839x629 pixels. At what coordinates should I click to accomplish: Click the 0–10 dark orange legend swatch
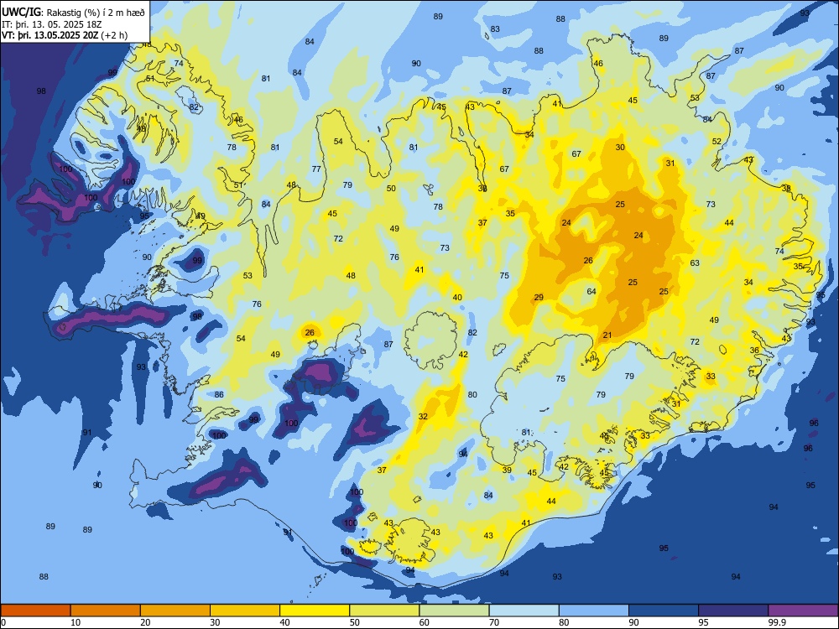(35, 611)
